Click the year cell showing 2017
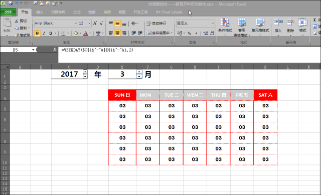 point(69,74)
